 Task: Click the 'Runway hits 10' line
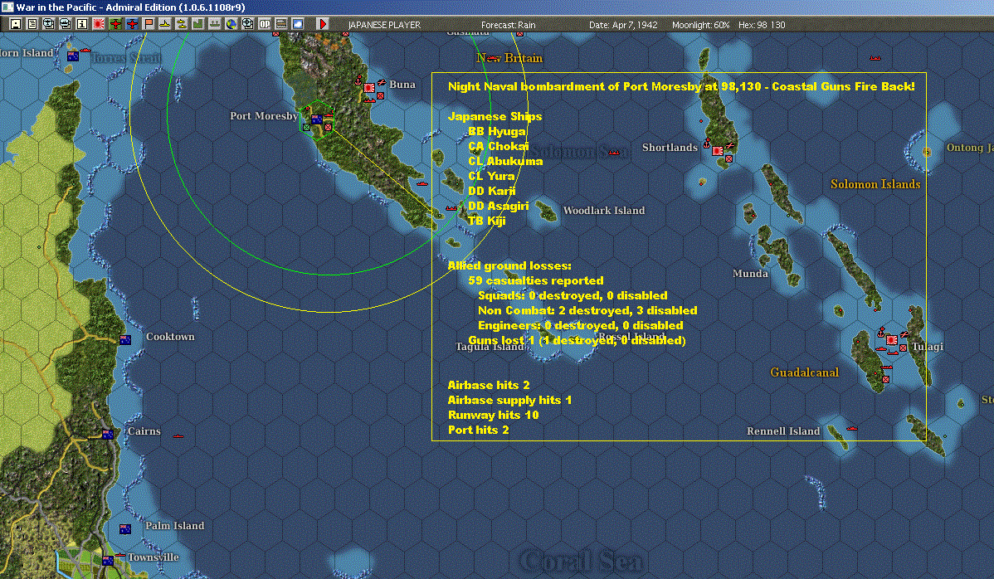pyautogui.click(x=493, y=415)
